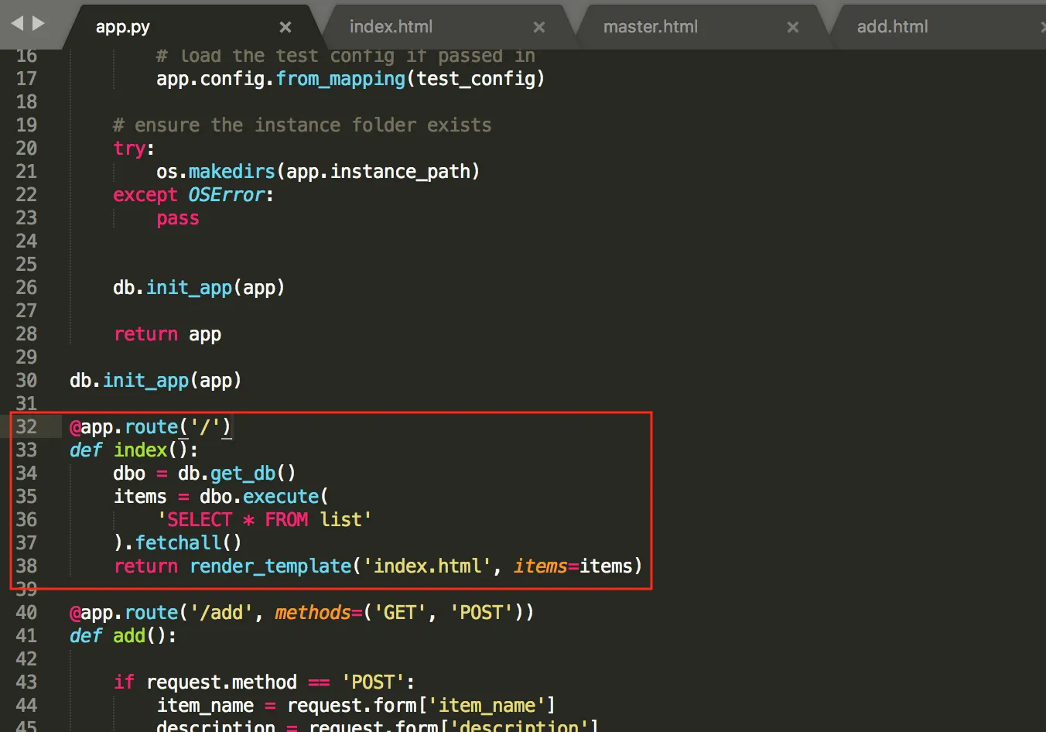
Task: Click the dbo.execute call
Action: [x=259, y=497]
